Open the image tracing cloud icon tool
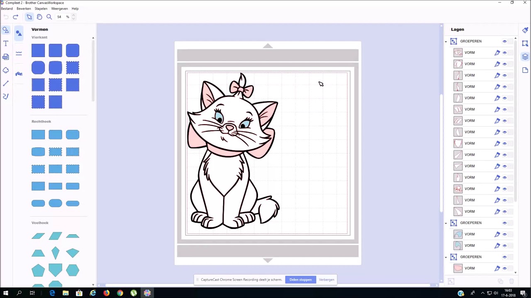Viewport: 531px width, 298px height. click(x=6, y=70)
